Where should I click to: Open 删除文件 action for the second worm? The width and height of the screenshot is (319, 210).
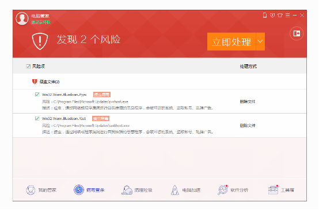tap(248, 126)
